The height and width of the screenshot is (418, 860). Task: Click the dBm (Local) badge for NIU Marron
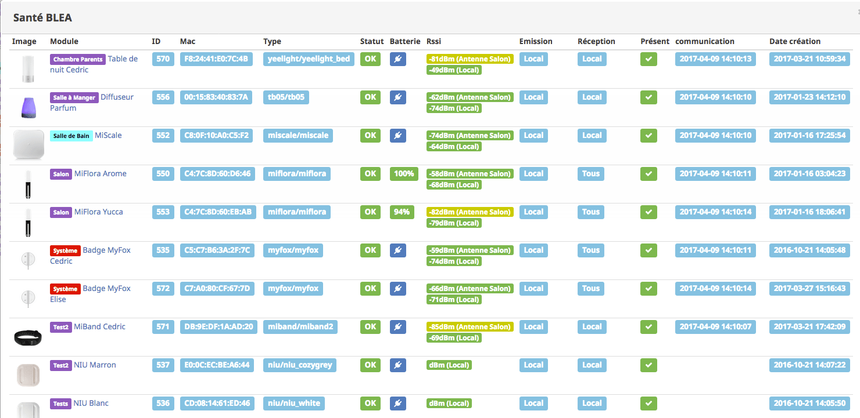[449, 365]
